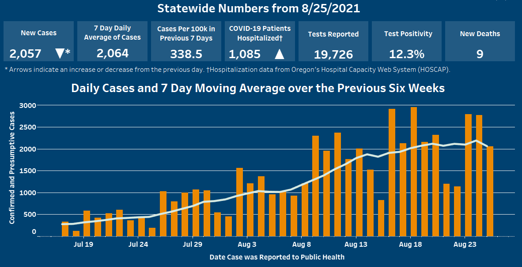
Task: Click the Aug 23 x-axis label
Action: click(465, 245)
